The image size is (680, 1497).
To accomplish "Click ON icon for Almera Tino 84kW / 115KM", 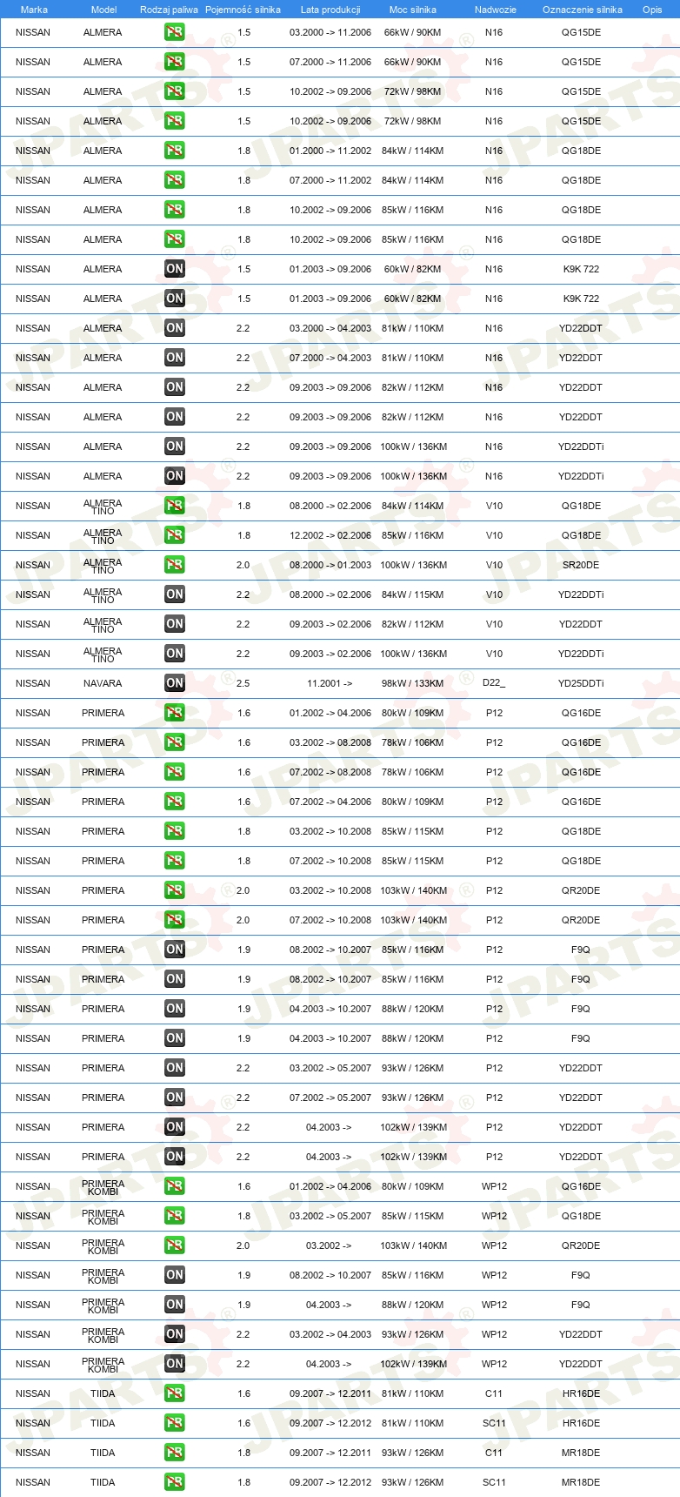I will [x=175, y=594].
